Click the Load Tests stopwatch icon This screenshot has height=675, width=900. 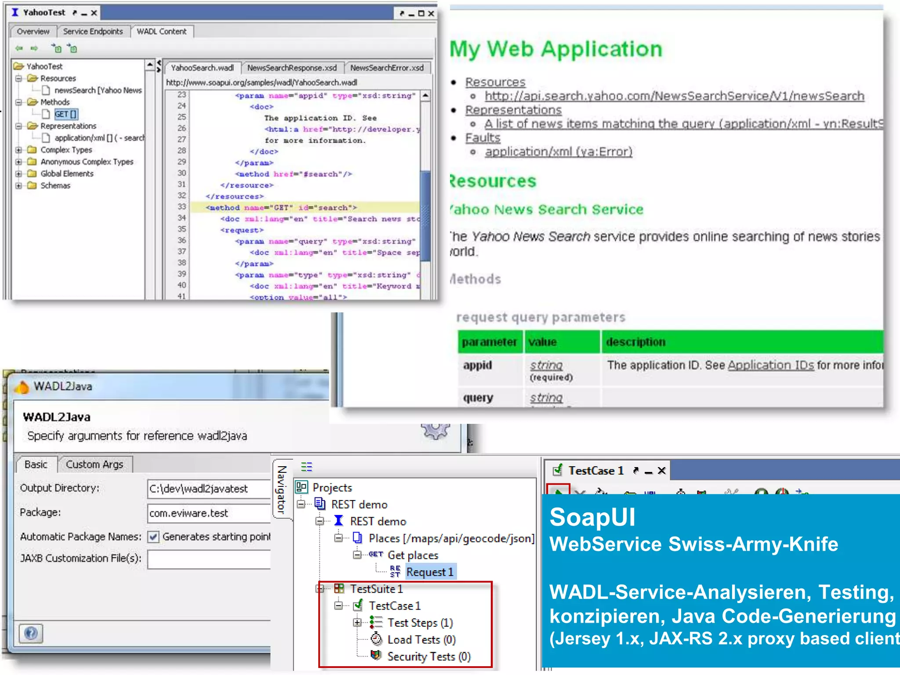pos(376,639)
